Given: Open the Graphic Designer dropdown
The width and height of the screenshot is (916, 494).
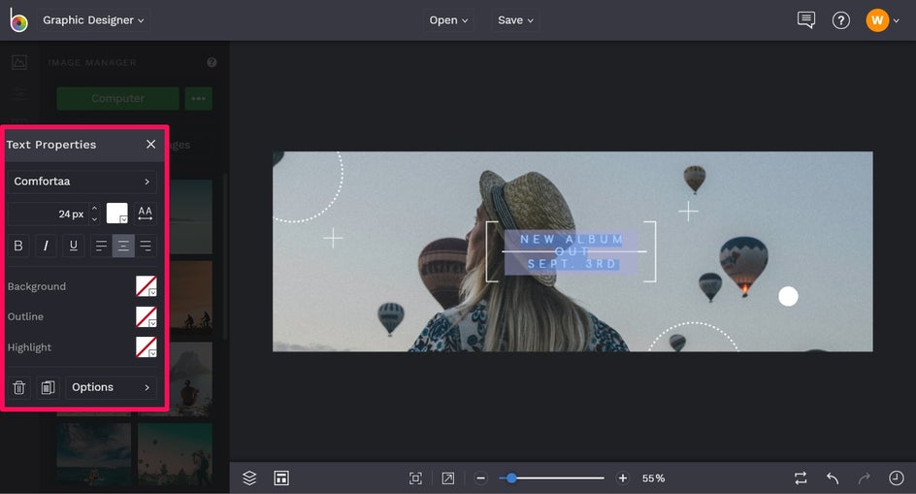Looking at the screenshot, I should click(x=93, y=20).
